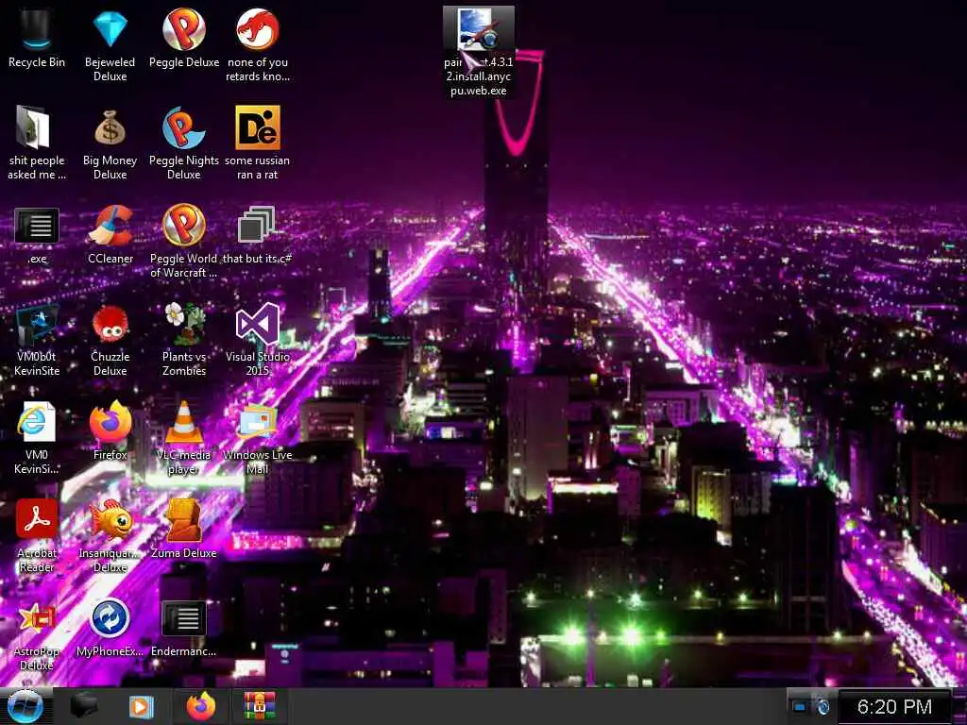Image resolution: width=967 pixels, height=725 pixels.
Task: Open the Windows Start menu orb
Action: tap(25, 707)
